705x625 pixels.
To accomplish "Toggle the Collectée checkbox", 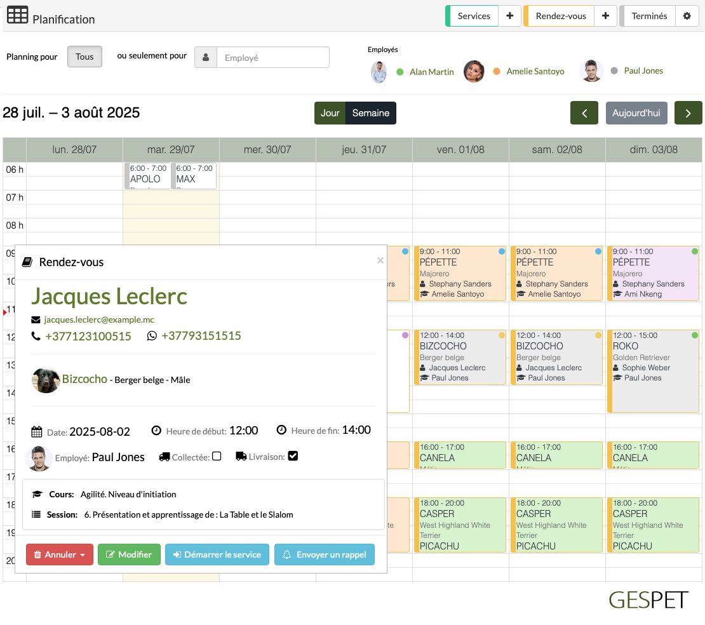I will pyautogui.click(x=217, y=457).
